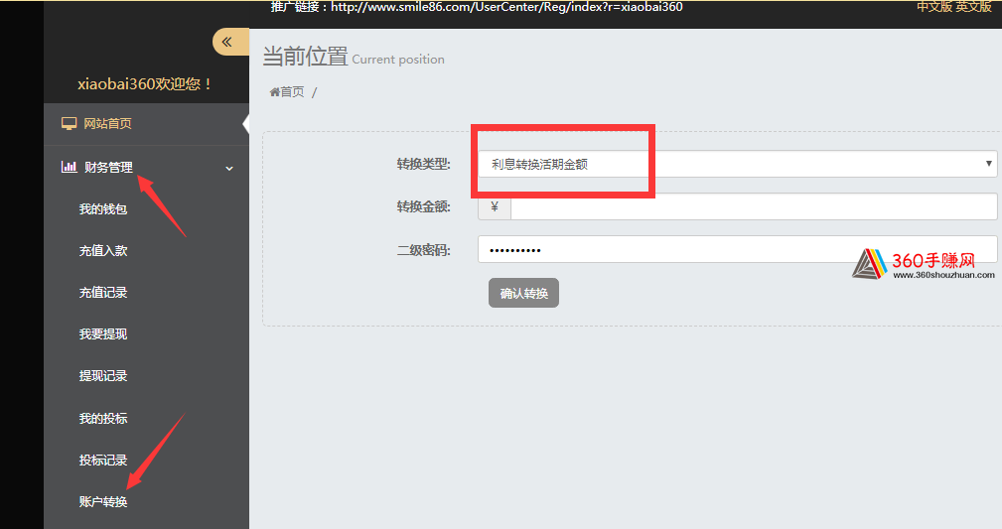1002x529 pixels.
Task: Focus the 转换金额 input field
Action: [x=754, y=207]
